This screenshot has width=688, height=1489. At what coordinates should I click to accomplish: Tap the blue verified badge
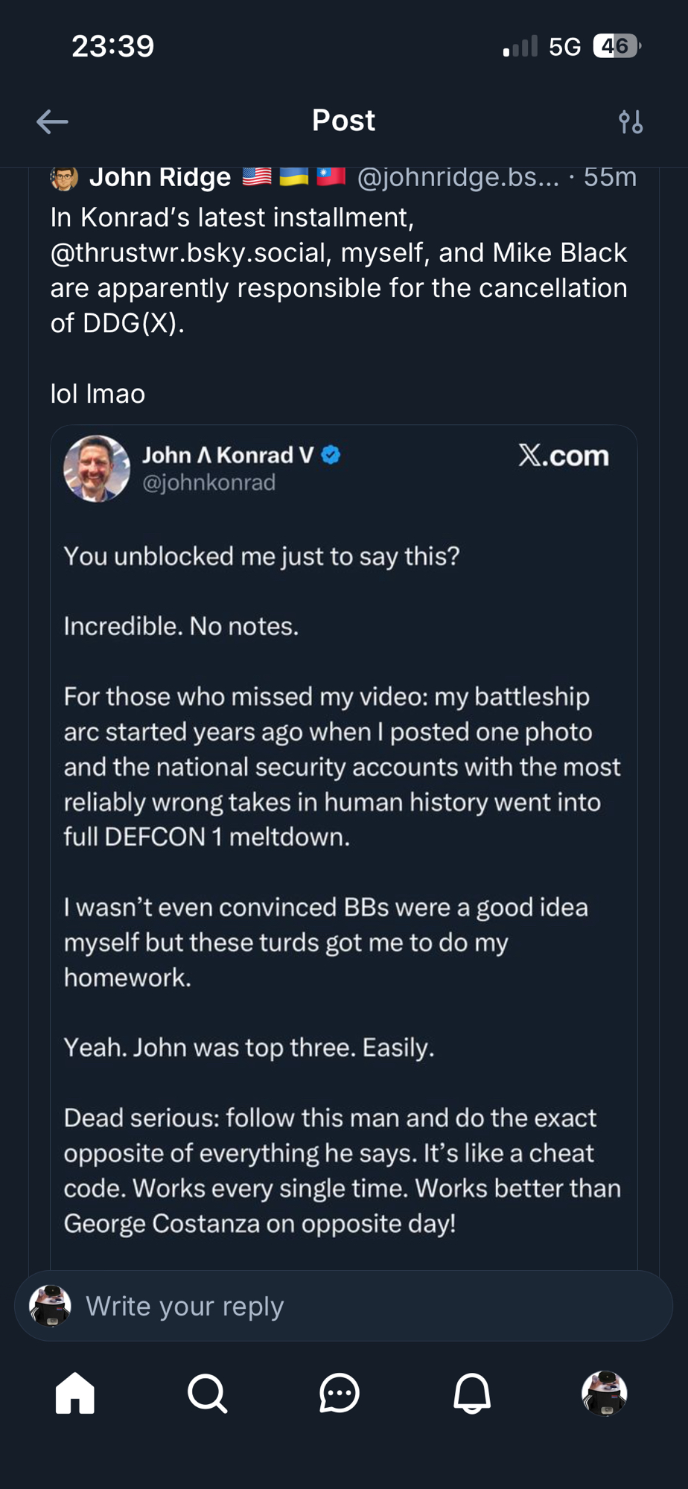[x=331, y=455]
